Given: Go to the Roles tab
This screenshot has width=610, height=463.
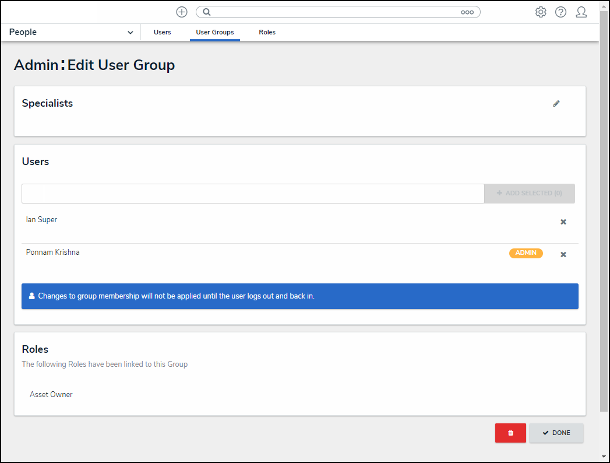Looking at the screenshot, I should 267,33.
